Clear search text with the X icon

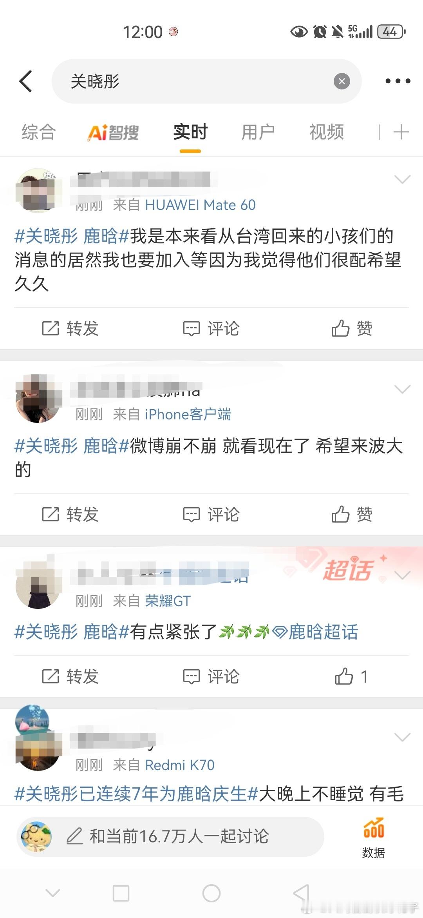(x=342, y=81)
